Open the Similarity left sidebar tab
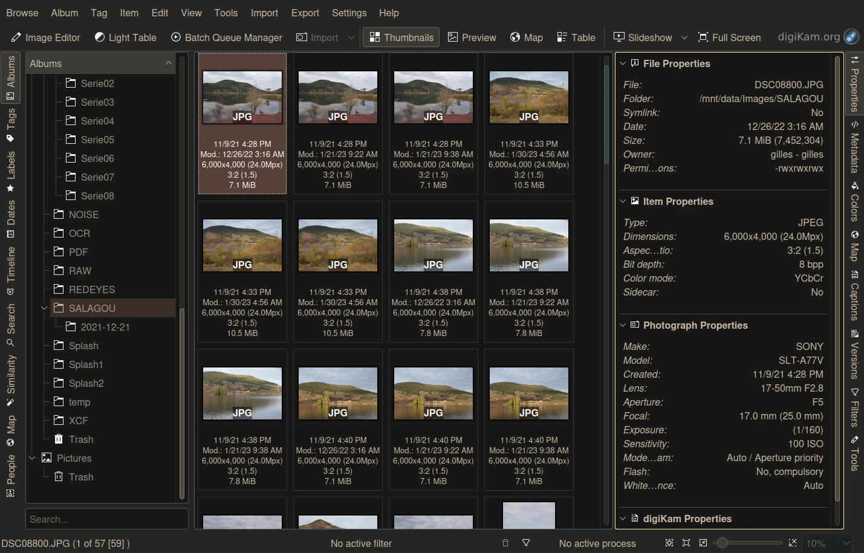Image resolution: width=864 pixels, height=553 pixels. (10, 380)
